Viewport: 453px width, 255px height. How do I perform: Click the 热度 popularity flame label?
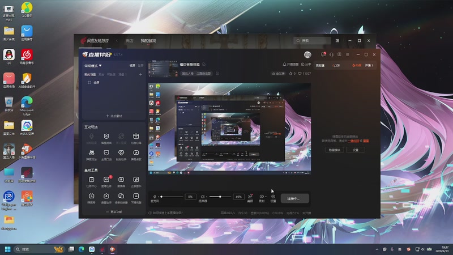coord(357,65)
